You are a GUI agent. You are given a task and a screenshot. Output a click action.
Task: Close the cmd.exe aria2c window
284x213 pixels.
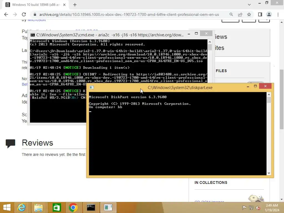pos(206,34)
